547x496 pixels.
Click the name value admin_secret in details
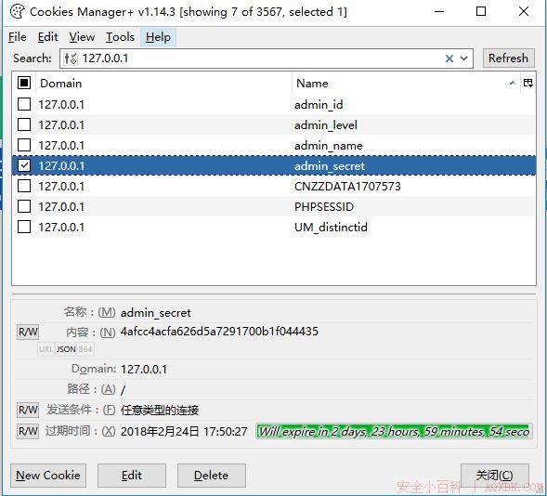pos(156,312)
